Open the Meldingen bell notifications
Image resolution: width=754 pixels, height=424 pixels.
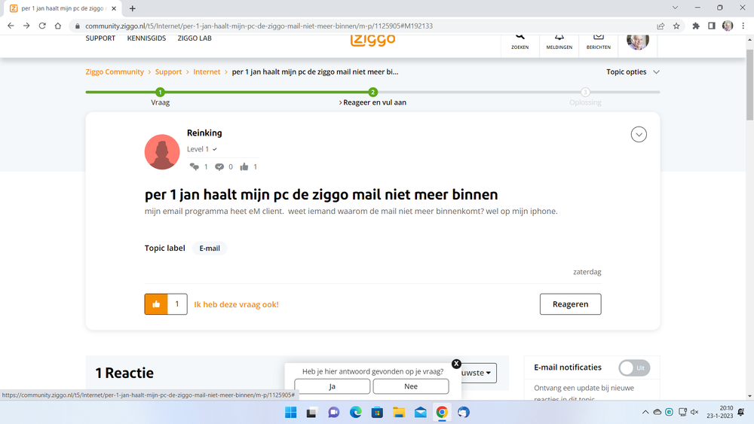point(559,41)
